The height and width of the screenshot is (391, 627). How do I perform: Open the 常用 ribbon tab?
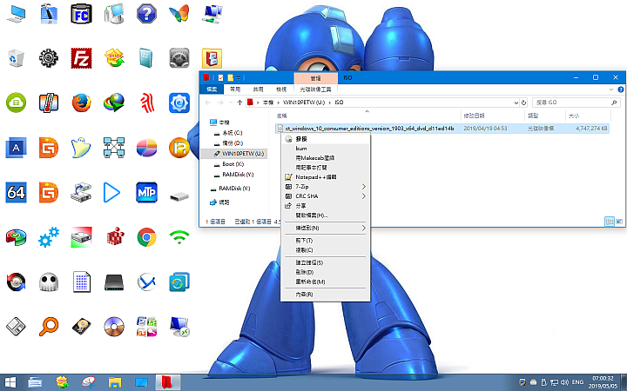tap(235, 89)
